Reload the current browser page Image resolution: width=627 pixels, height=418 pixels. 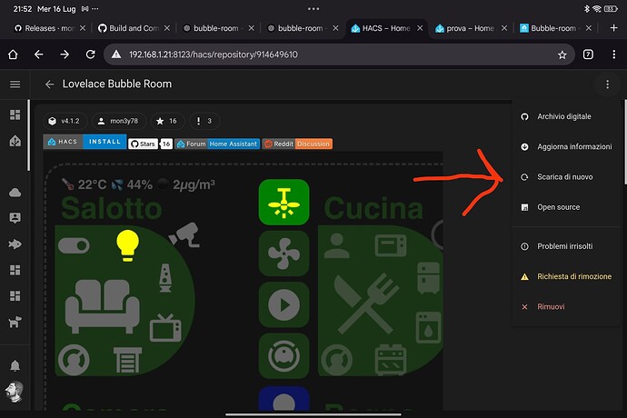pos(90,55)
